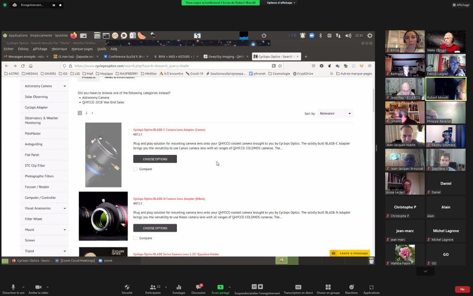Open the Zoom Discussion chat

(x=199, y=289)
